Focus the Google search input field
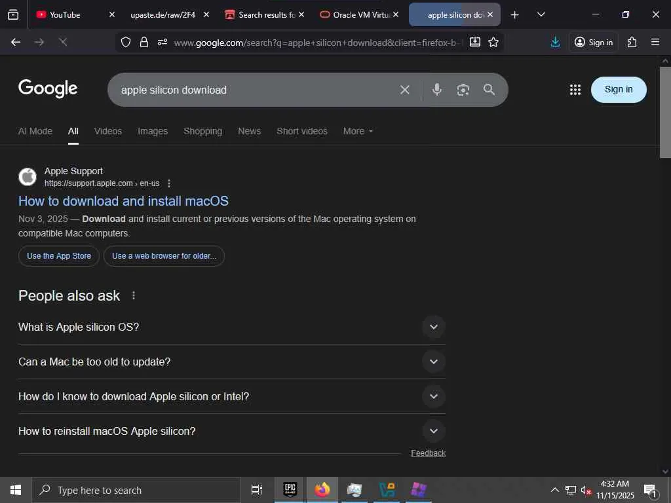 pyautogui.click(x=255, y=90)
